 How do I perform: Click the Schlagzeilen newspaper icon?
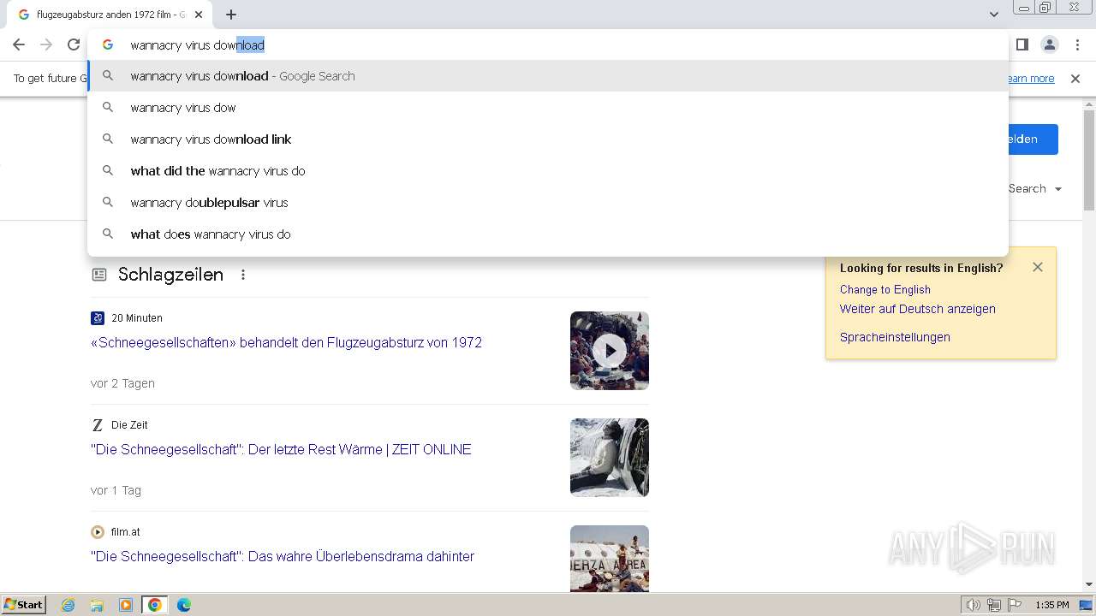point(99,275)
